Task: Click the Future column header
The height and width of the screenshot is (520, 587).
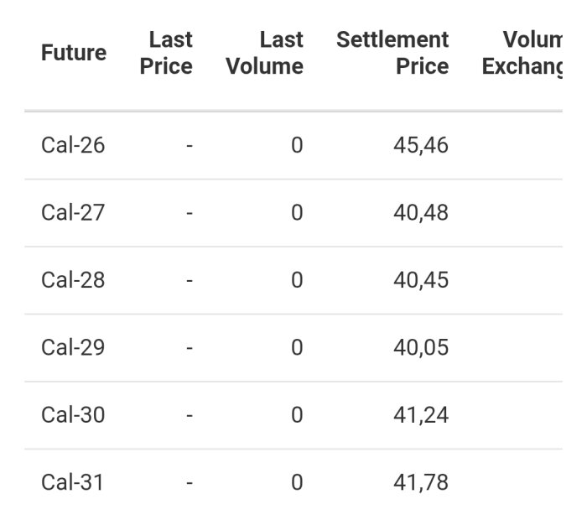Action: (74, 53)
